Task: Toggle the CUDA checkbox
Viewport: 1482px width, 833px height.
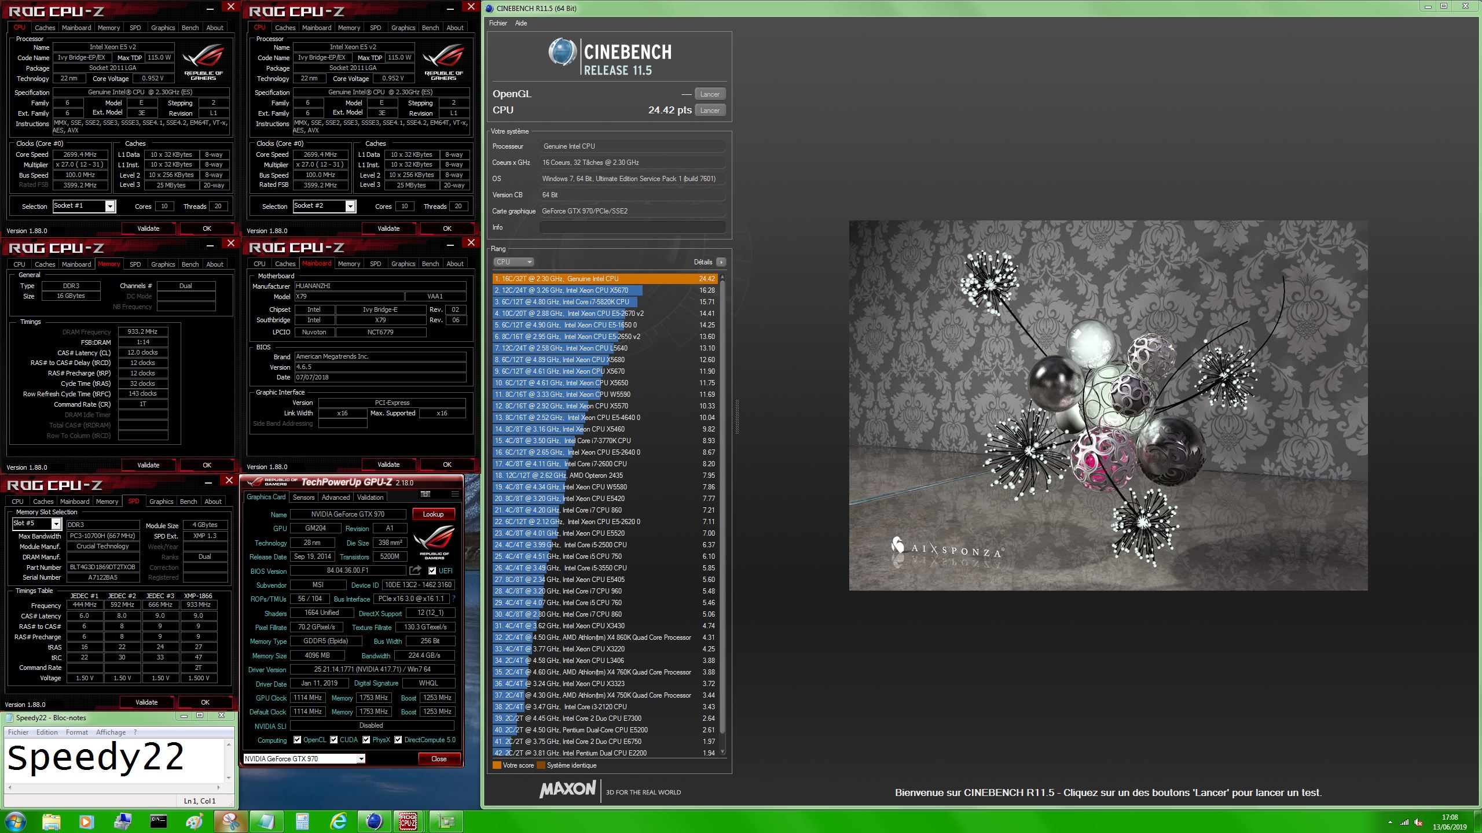Action: coord(333,740)
